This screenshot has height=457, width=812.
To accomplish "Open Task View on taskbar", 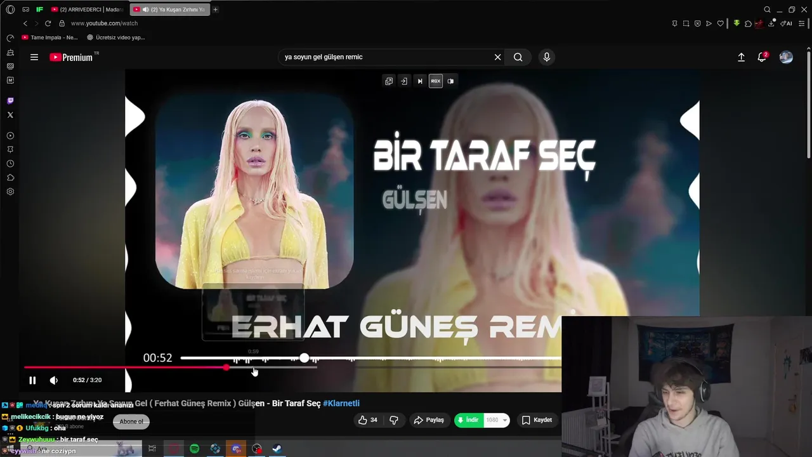I will coord(152,449).
